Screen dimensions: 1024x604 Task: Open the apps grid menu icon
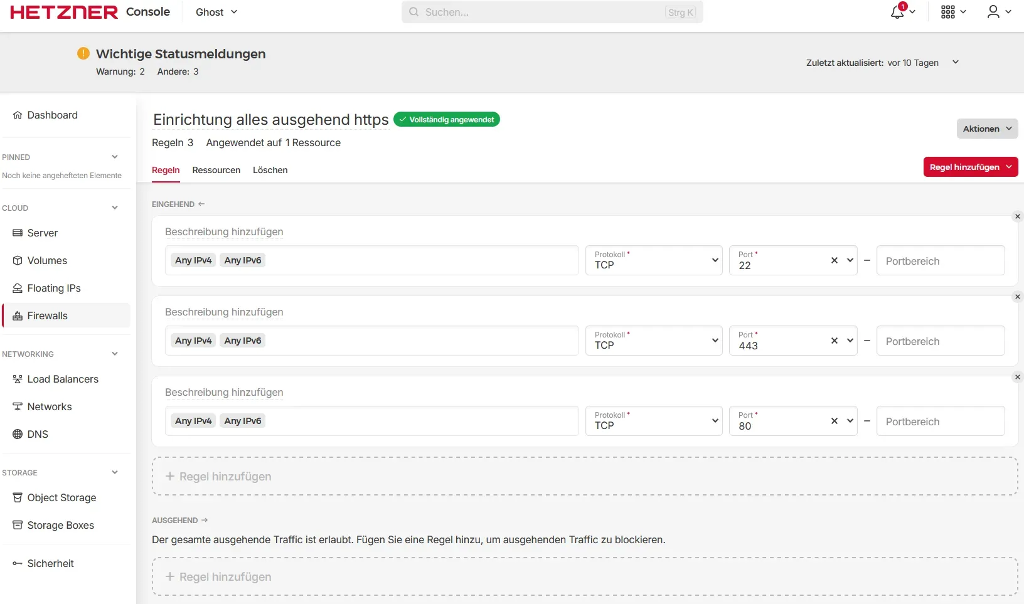[x=948, y=12]
